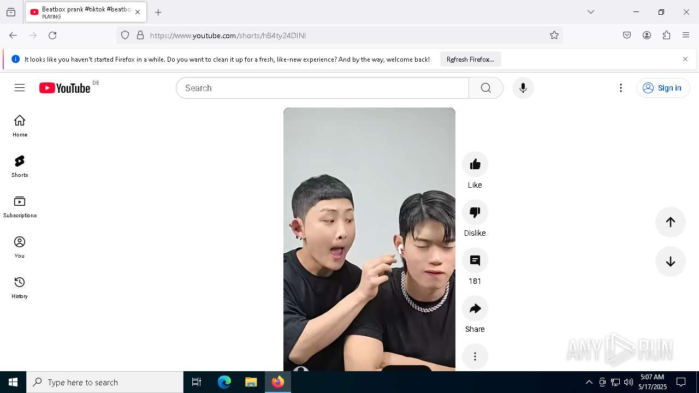This screenshot has height=393, width=699.
Task: Start voice search with microphone
Action: [523, 88]
